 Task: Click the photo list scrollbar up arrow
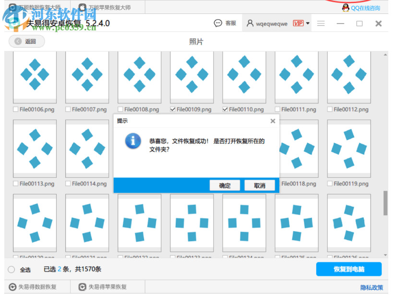click(x=385, y=55)
